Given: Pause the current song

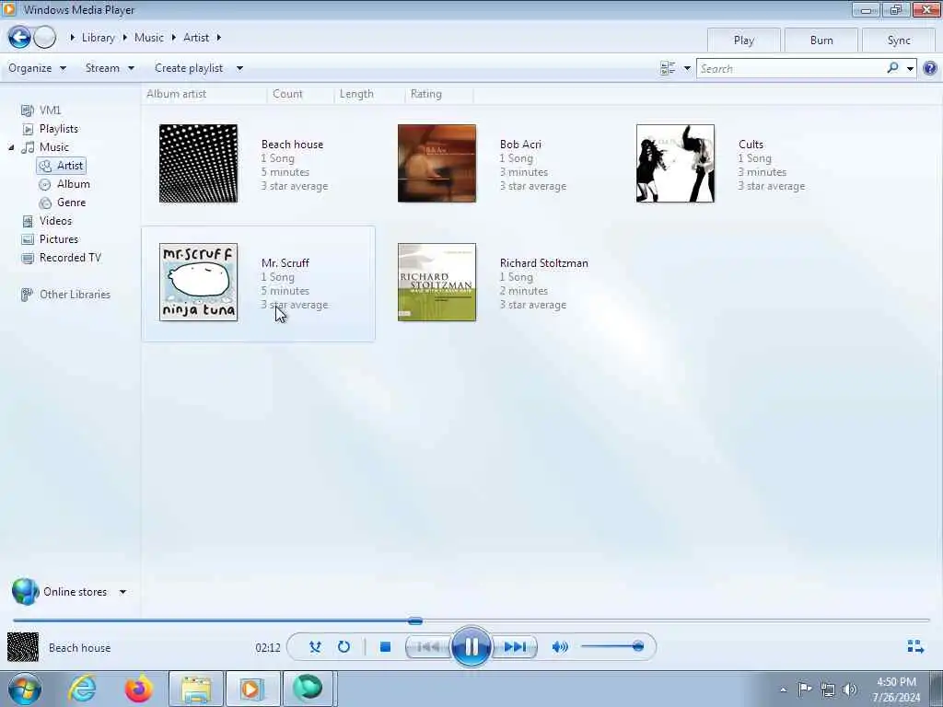Looking at the screenshot, I should [471, 647].
